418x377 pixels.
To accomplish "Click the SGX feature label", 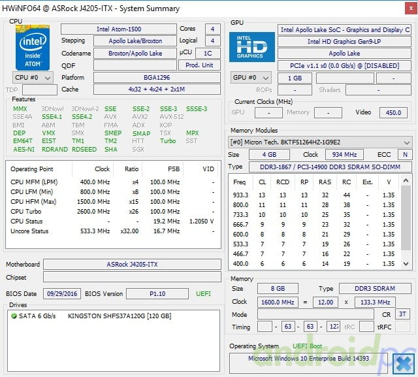I will tap(138, 150).
